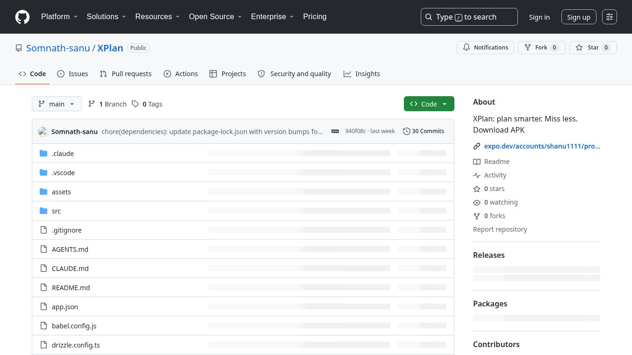This screenshot has width=632, height=355.
Task: Click the repository icon beside Somnath-sanu
Action: pyautogui.click(x=19, y=48)
